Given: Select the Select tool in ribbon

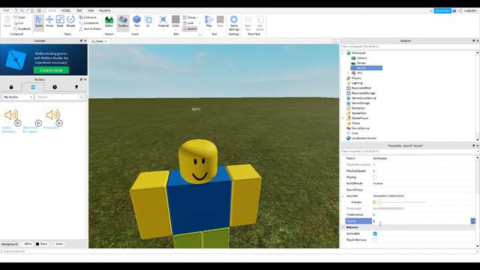Looking at the screenshot, I should click(x=39, y=22).
